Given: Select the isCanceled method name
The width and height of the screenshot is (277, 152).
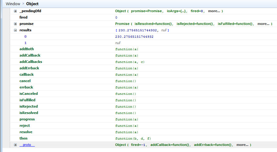Looking at the screenshot, I should coord(28,94).
